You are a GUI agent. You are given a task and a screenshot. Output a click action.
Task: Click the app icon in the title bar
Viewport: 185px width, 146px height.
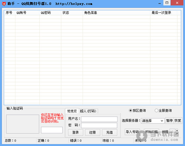point(4,4)
